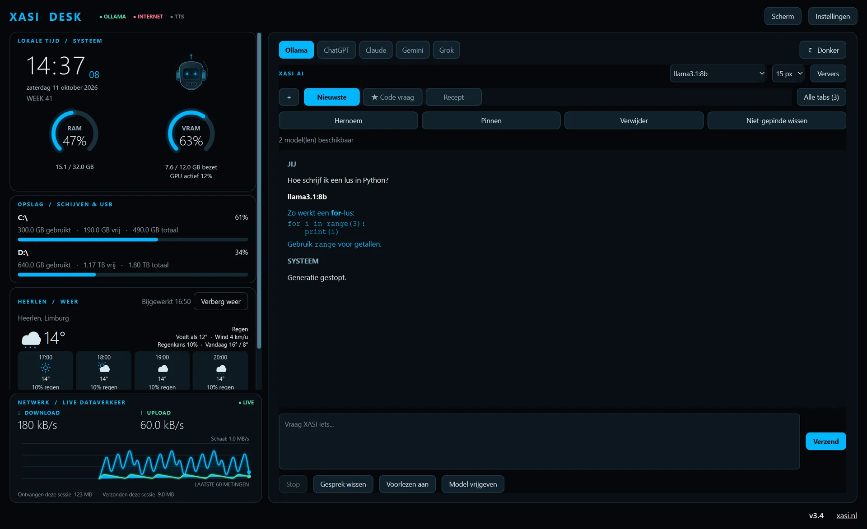Click the Model vrijgeven button

(473, 484)
